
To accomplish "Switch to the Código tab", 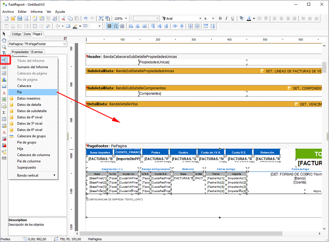I will point(16,34).
